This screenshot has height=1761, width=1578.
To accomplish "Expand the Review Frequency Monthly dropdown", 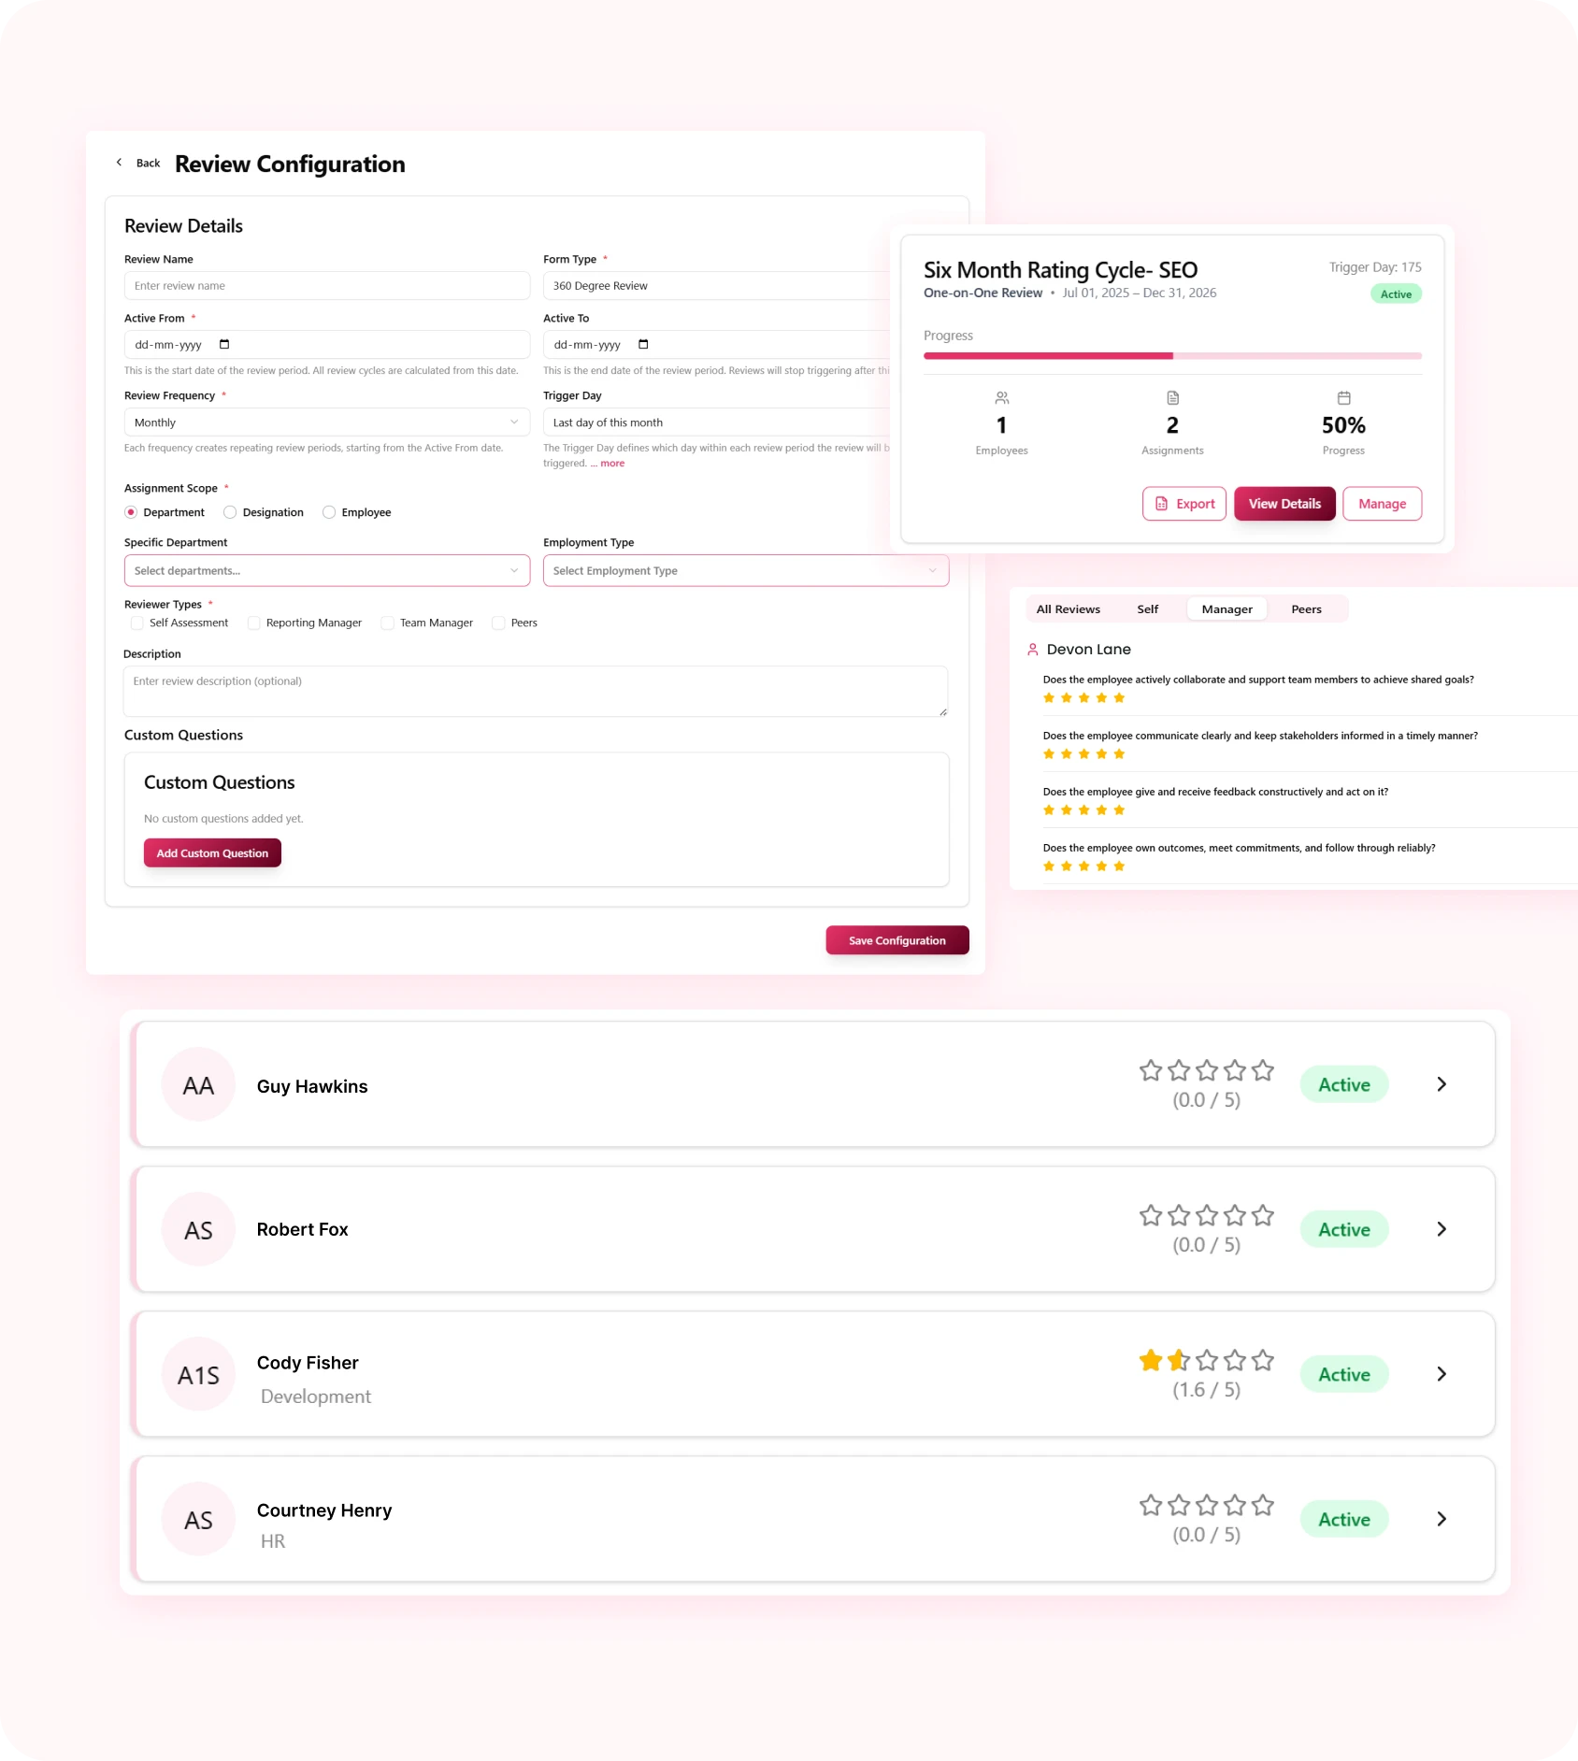I will [327, 422].
